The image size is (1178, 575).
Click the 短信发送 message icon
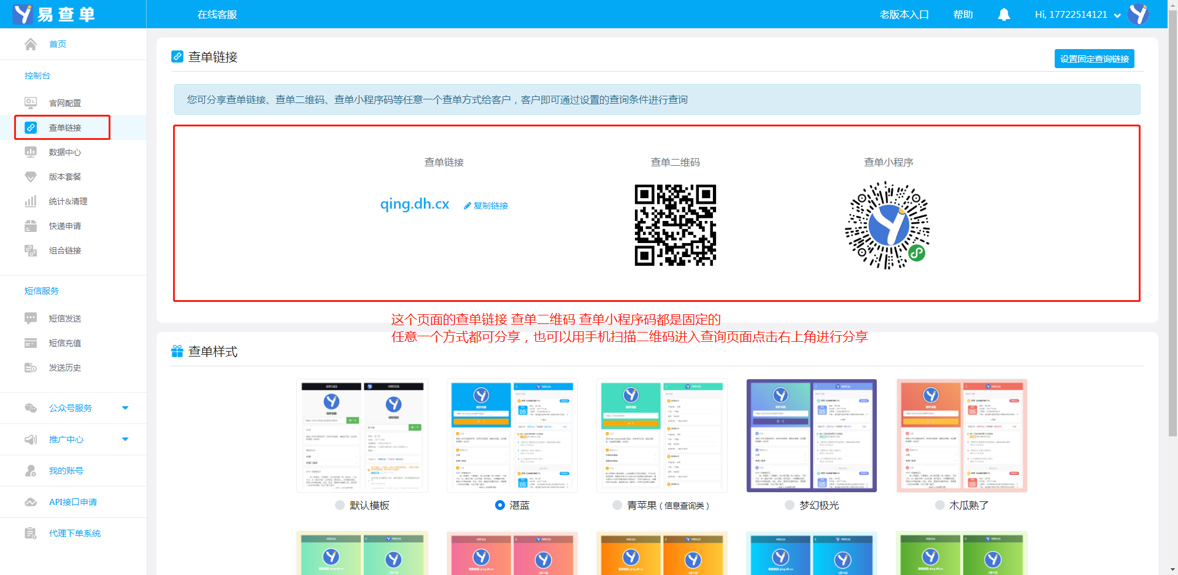31,318
